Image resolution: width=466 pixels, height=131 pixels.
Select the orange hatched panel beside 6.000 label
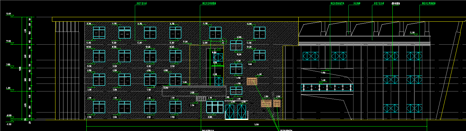[x=252, y=81]
